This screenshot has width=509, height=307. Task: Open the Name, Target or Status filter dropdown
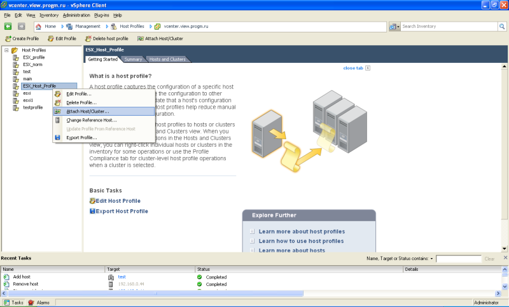pyautogui.click(x=431, y=259)
